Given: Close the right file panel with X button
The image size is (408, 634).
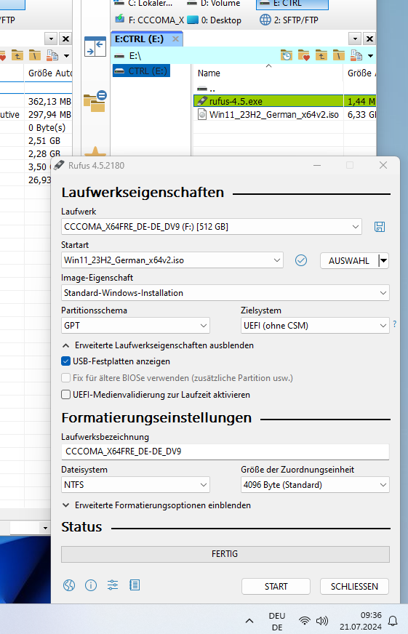Looking at the screenshot, I should 369,39.
